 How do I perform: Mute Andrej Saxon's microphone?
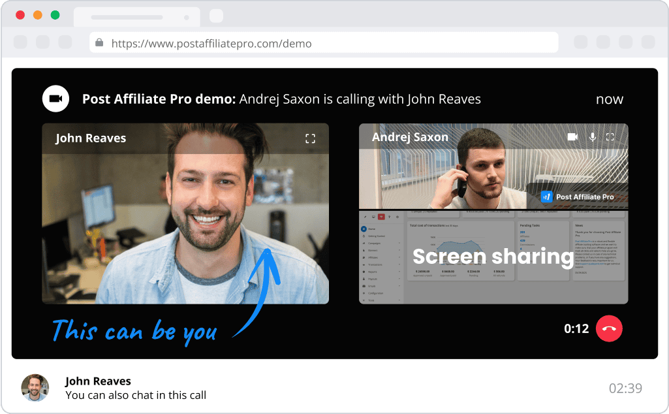593,137
